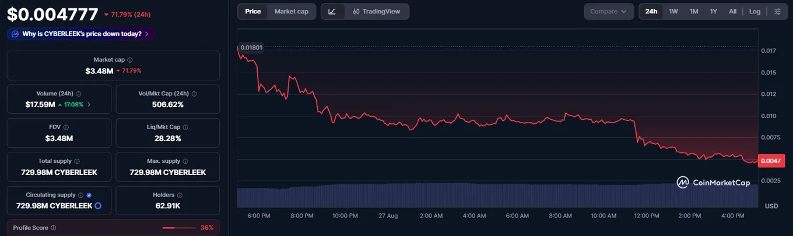Open the Compare dropdown
The height and width of the screenshot is (236, 793).
click(x=609, y=12)
